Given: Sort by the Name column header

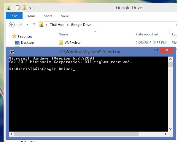Looking at the screenshot, I should 63,34.
